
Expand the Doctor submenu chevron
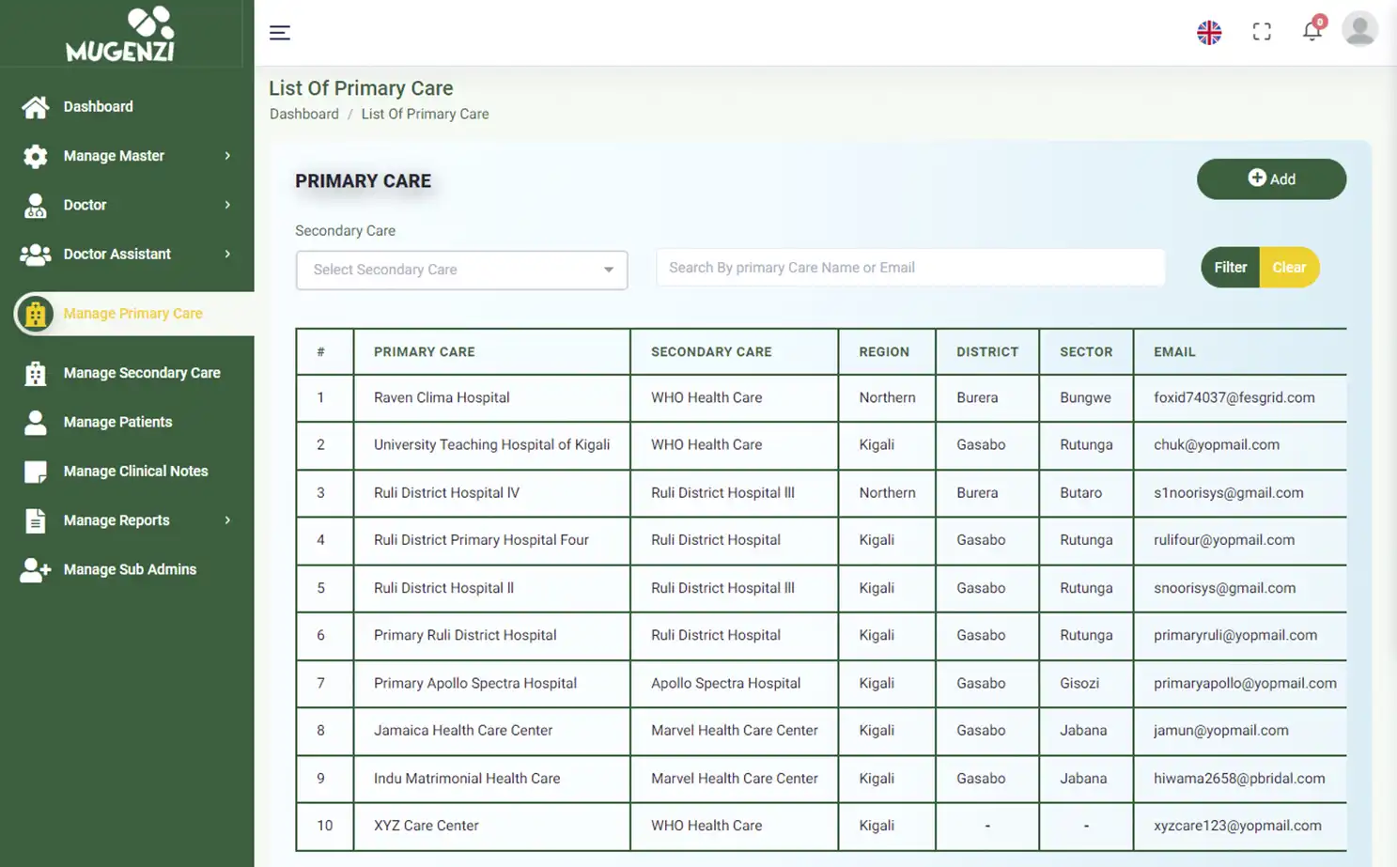(x=227, y=205)
